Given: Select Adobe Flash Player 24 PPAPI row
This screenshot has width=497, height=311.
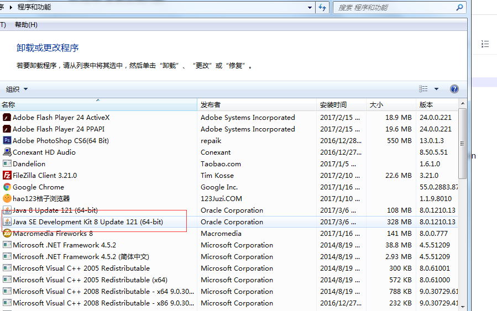Looking at the screenshot, I should (x=229, y=129).
